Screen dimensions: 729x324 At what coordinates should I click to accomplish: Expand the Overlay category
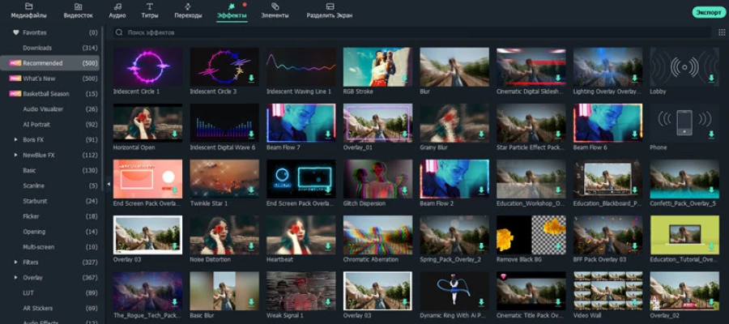pos(15,278)
